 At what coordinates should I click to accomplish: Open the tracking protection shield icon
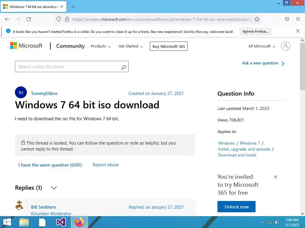coord(59,19)
